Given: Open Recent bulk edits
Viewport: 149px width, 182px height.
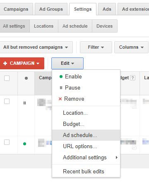Looking at the screenshot, I should pyautogui.click(x=86, y=171).
